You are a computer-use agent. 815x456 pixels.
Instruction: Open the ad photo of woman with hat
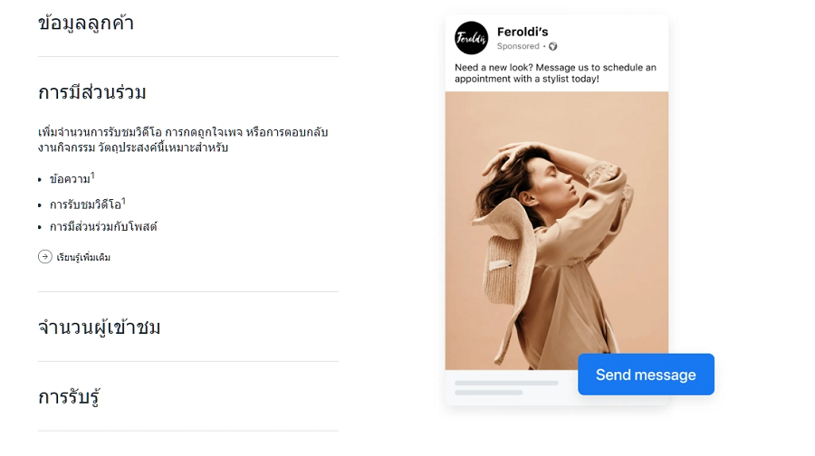click(556, 230)
